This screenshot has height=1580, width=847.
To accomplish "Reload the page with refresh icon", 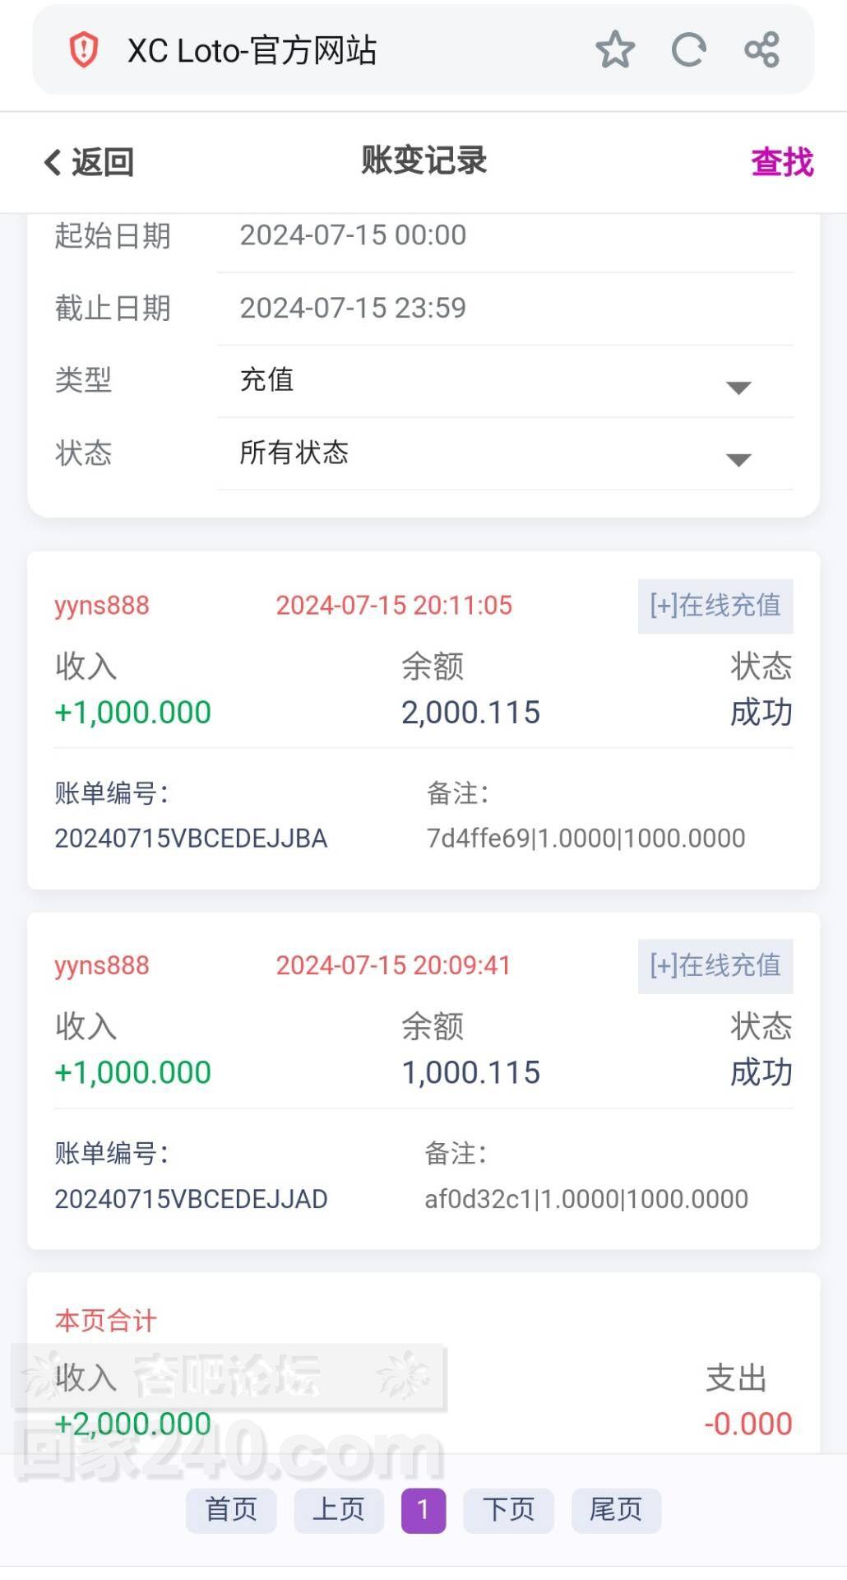I will click(688, 50).
